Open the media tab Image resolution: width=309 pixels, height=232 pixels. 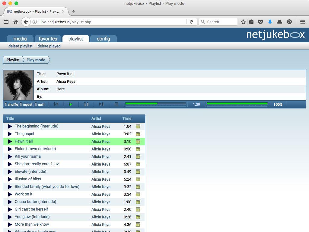[20, 39]
